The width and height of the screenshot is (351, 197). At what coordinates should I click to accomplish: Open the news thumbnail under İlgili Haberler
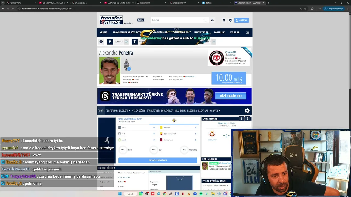205,166
